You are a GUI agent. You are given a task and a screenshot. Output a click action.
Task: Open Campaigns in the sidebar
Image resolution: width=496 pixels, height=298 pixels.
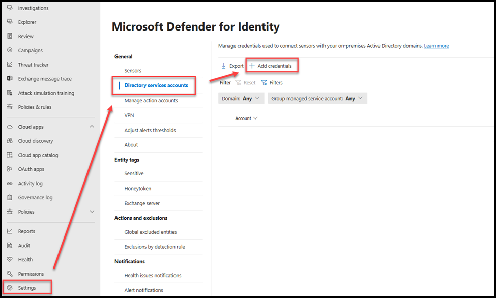(31, 50)
